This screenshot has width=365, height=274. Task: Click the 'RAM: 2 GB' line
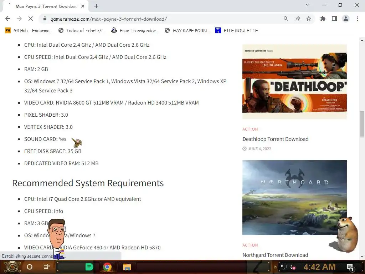coord(36,69)
